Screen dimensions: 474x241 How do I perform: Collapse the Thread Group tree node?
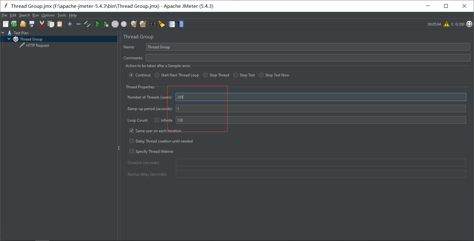coord(9,39)
